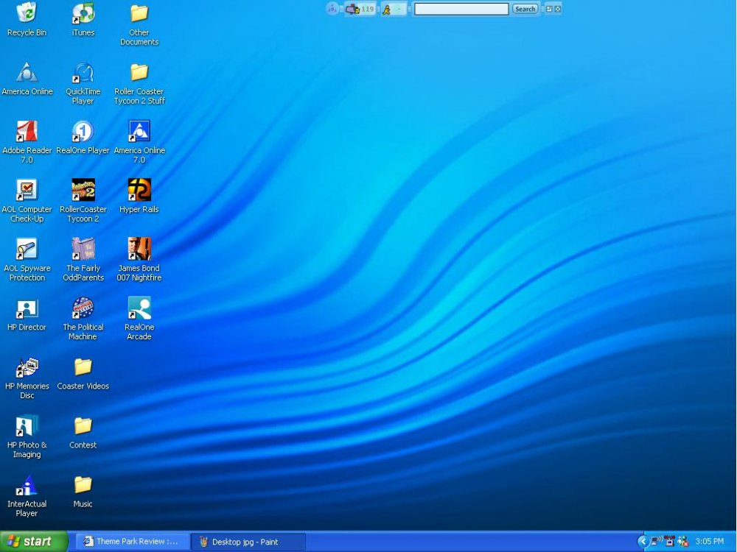Click the deskbar search text field
Viewport: 737px width, 552px height.
click(461, 9)
